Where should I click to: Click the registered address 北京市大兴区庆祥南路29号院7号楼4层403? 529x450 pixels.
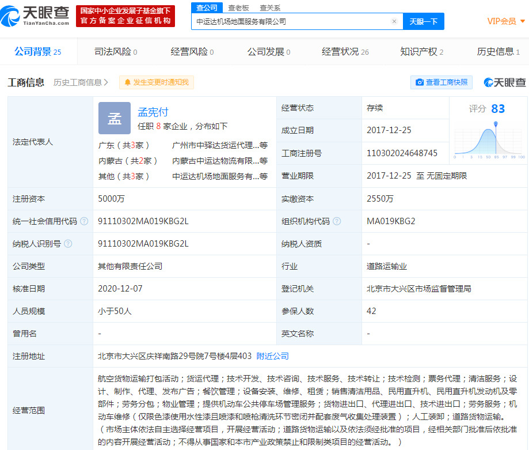[x=175, y=356]
